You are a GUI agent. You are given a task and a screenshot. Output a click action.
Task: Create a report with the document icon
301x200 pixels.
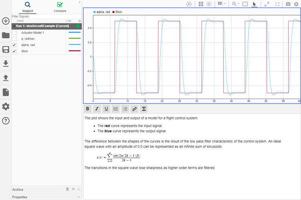(x=6, y=92)
